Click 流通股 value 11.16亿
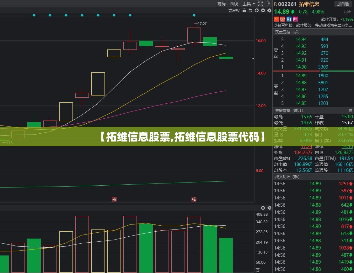 click(345, 171)
